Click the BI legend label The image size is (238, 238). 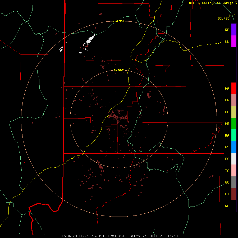(x=227, y=194)
